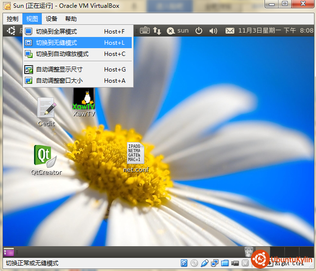Open the Gedit desktop icon
The height and width of the screenshot is (271, 316).
tap(46, 108)
